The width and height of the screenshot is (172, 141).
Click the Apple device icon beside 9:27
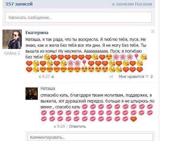[53, 76]
